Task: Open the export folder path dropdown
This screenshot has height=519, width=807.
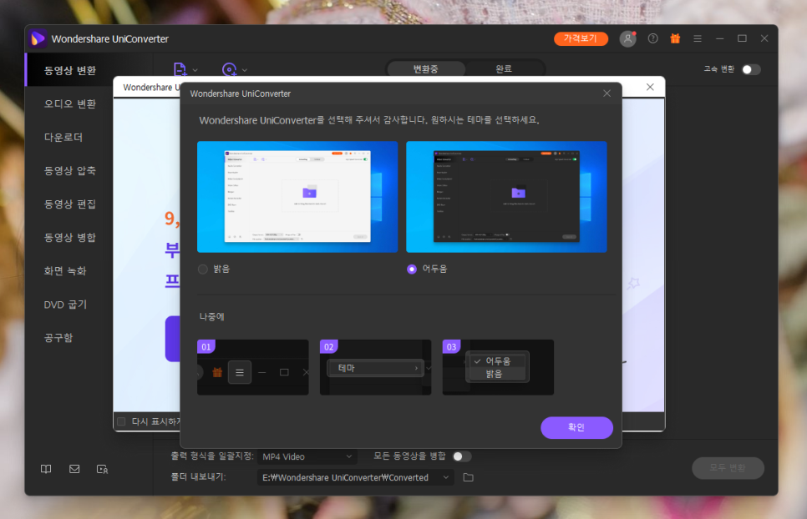Action: pos(356,477)
